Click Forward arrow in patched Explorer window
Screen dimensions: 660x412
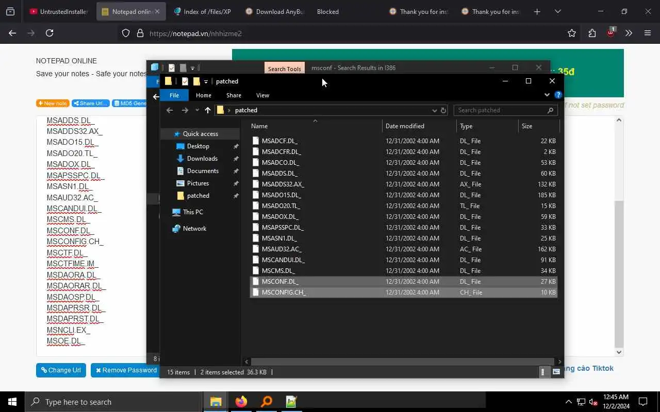[185, 110]
